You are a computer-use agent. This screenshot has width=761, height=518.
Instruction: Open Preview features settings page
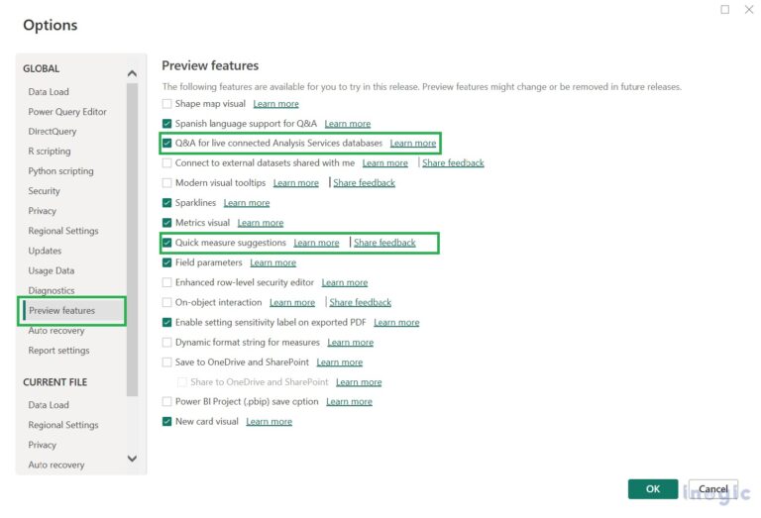[61, 311]
